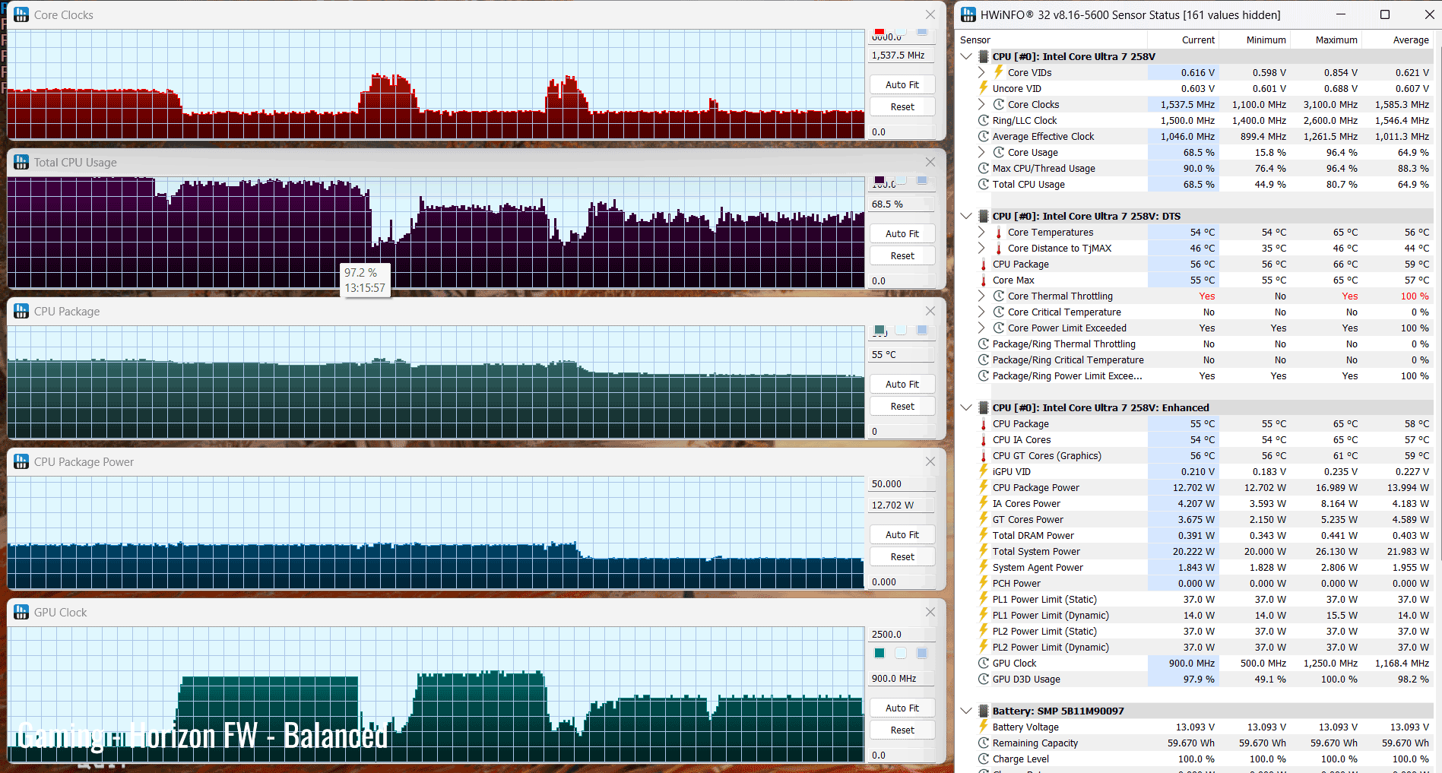1442x773 pixels.
Task: Click the battery icon of Battery: SMP 5B11M90097
Action: coord(984,711)
